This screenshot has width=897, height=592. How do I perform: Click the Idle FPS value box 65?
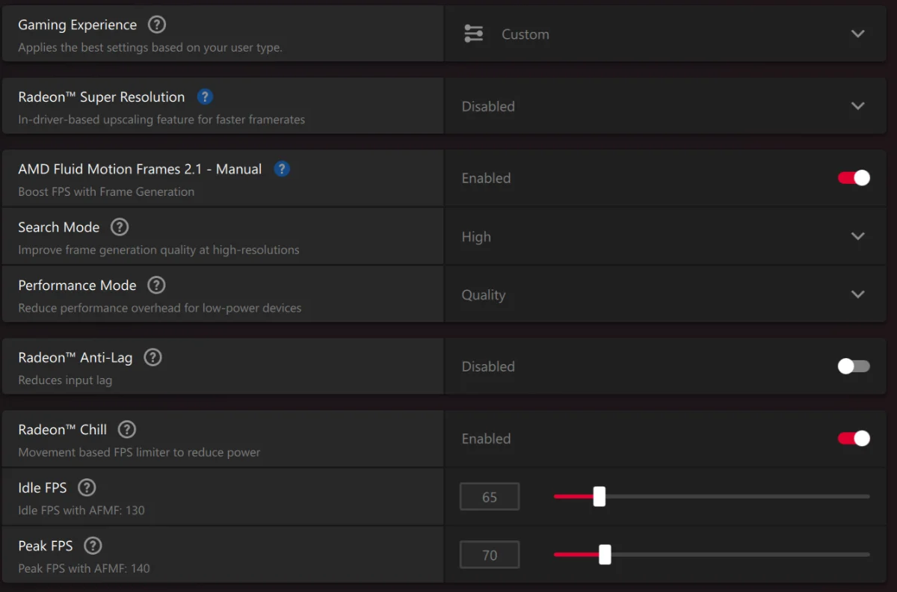(x=490, y=497)
